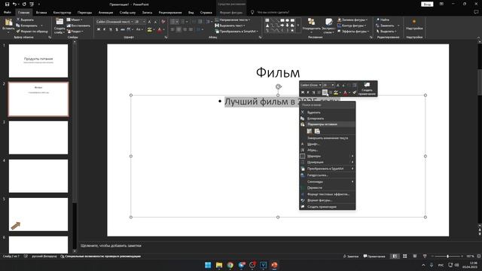The width and height of the screenshot is (482, 271).
Task: Click the slide sorter view icon in status bar
Action: click(405, 256)
